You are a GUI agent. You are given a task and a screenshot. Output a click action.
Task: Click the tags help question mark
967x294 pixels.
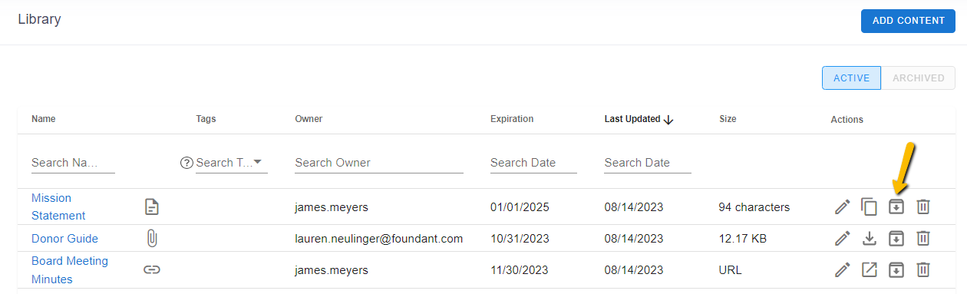point(186,163)
